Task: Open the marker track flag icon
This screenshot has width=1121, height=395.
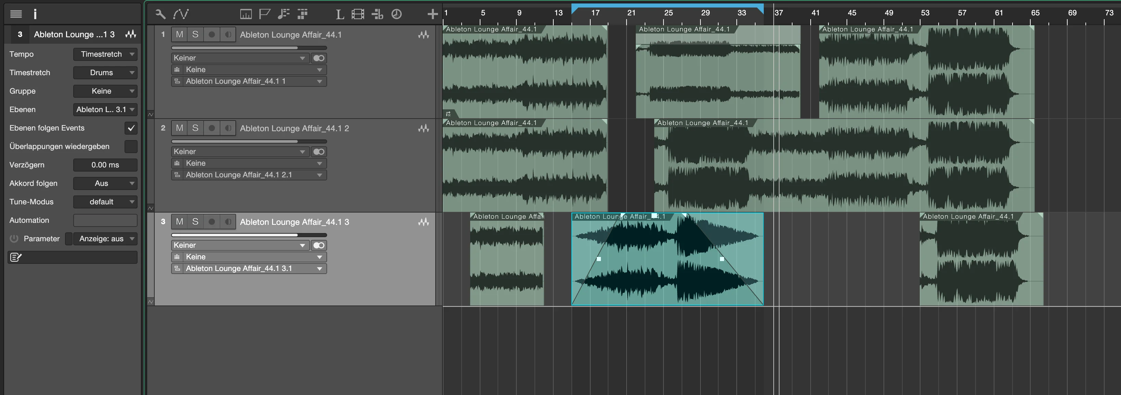Action: [x=265, y=14]
